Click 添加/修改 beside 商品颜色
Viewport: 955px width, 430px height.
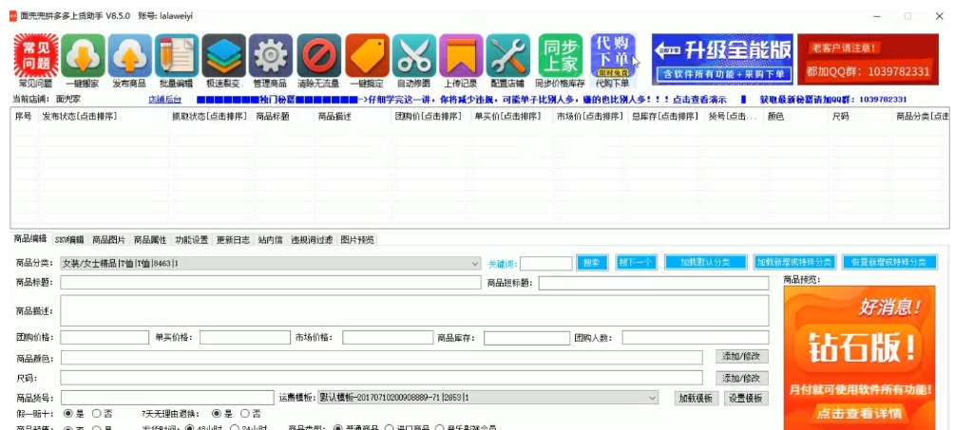741,356
